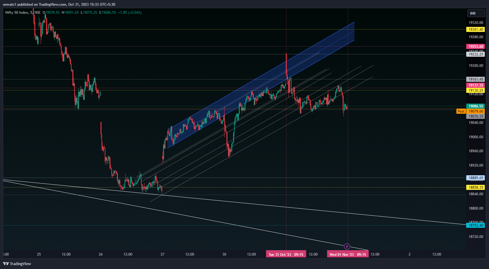
Task: Click the 18920.00 price scale tick
Action: coord(476,165)
